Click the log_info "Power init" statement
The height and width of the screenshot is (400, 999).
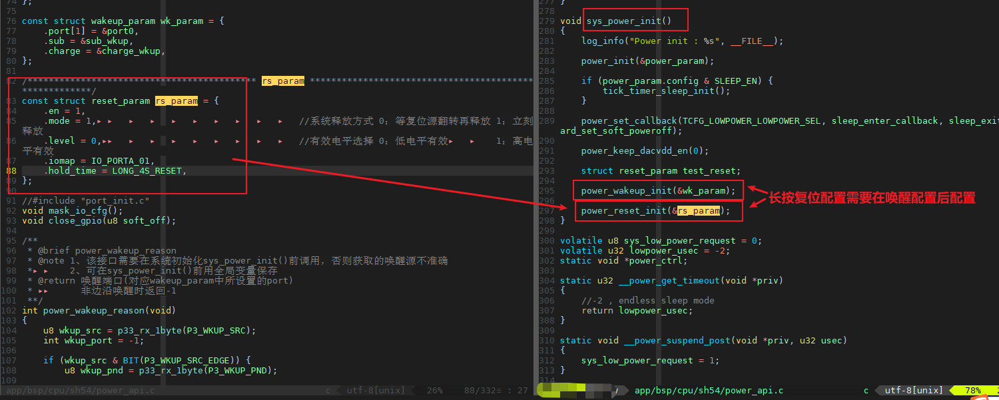682,41
